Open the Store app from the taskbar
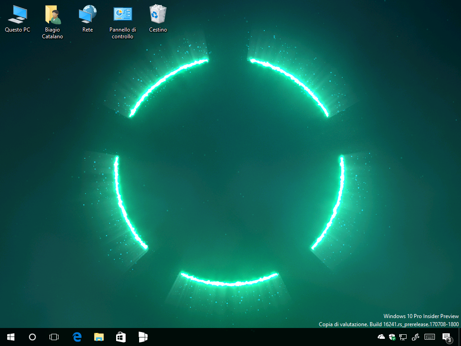The height and width of the screenshot is (346, 461). pyautogui.click(x=121, y=337)
